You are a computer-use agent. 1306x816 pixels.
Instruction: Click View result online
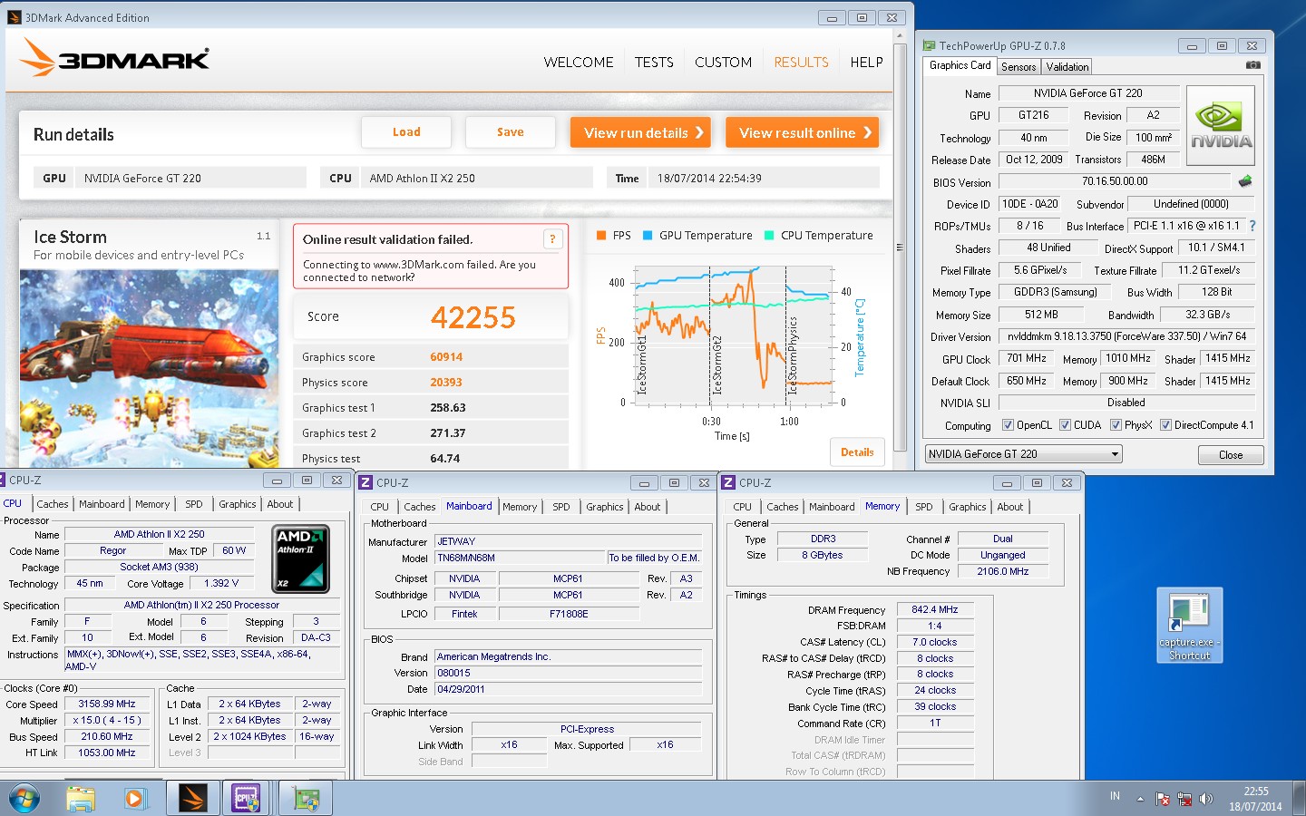(x=802, y=132)
